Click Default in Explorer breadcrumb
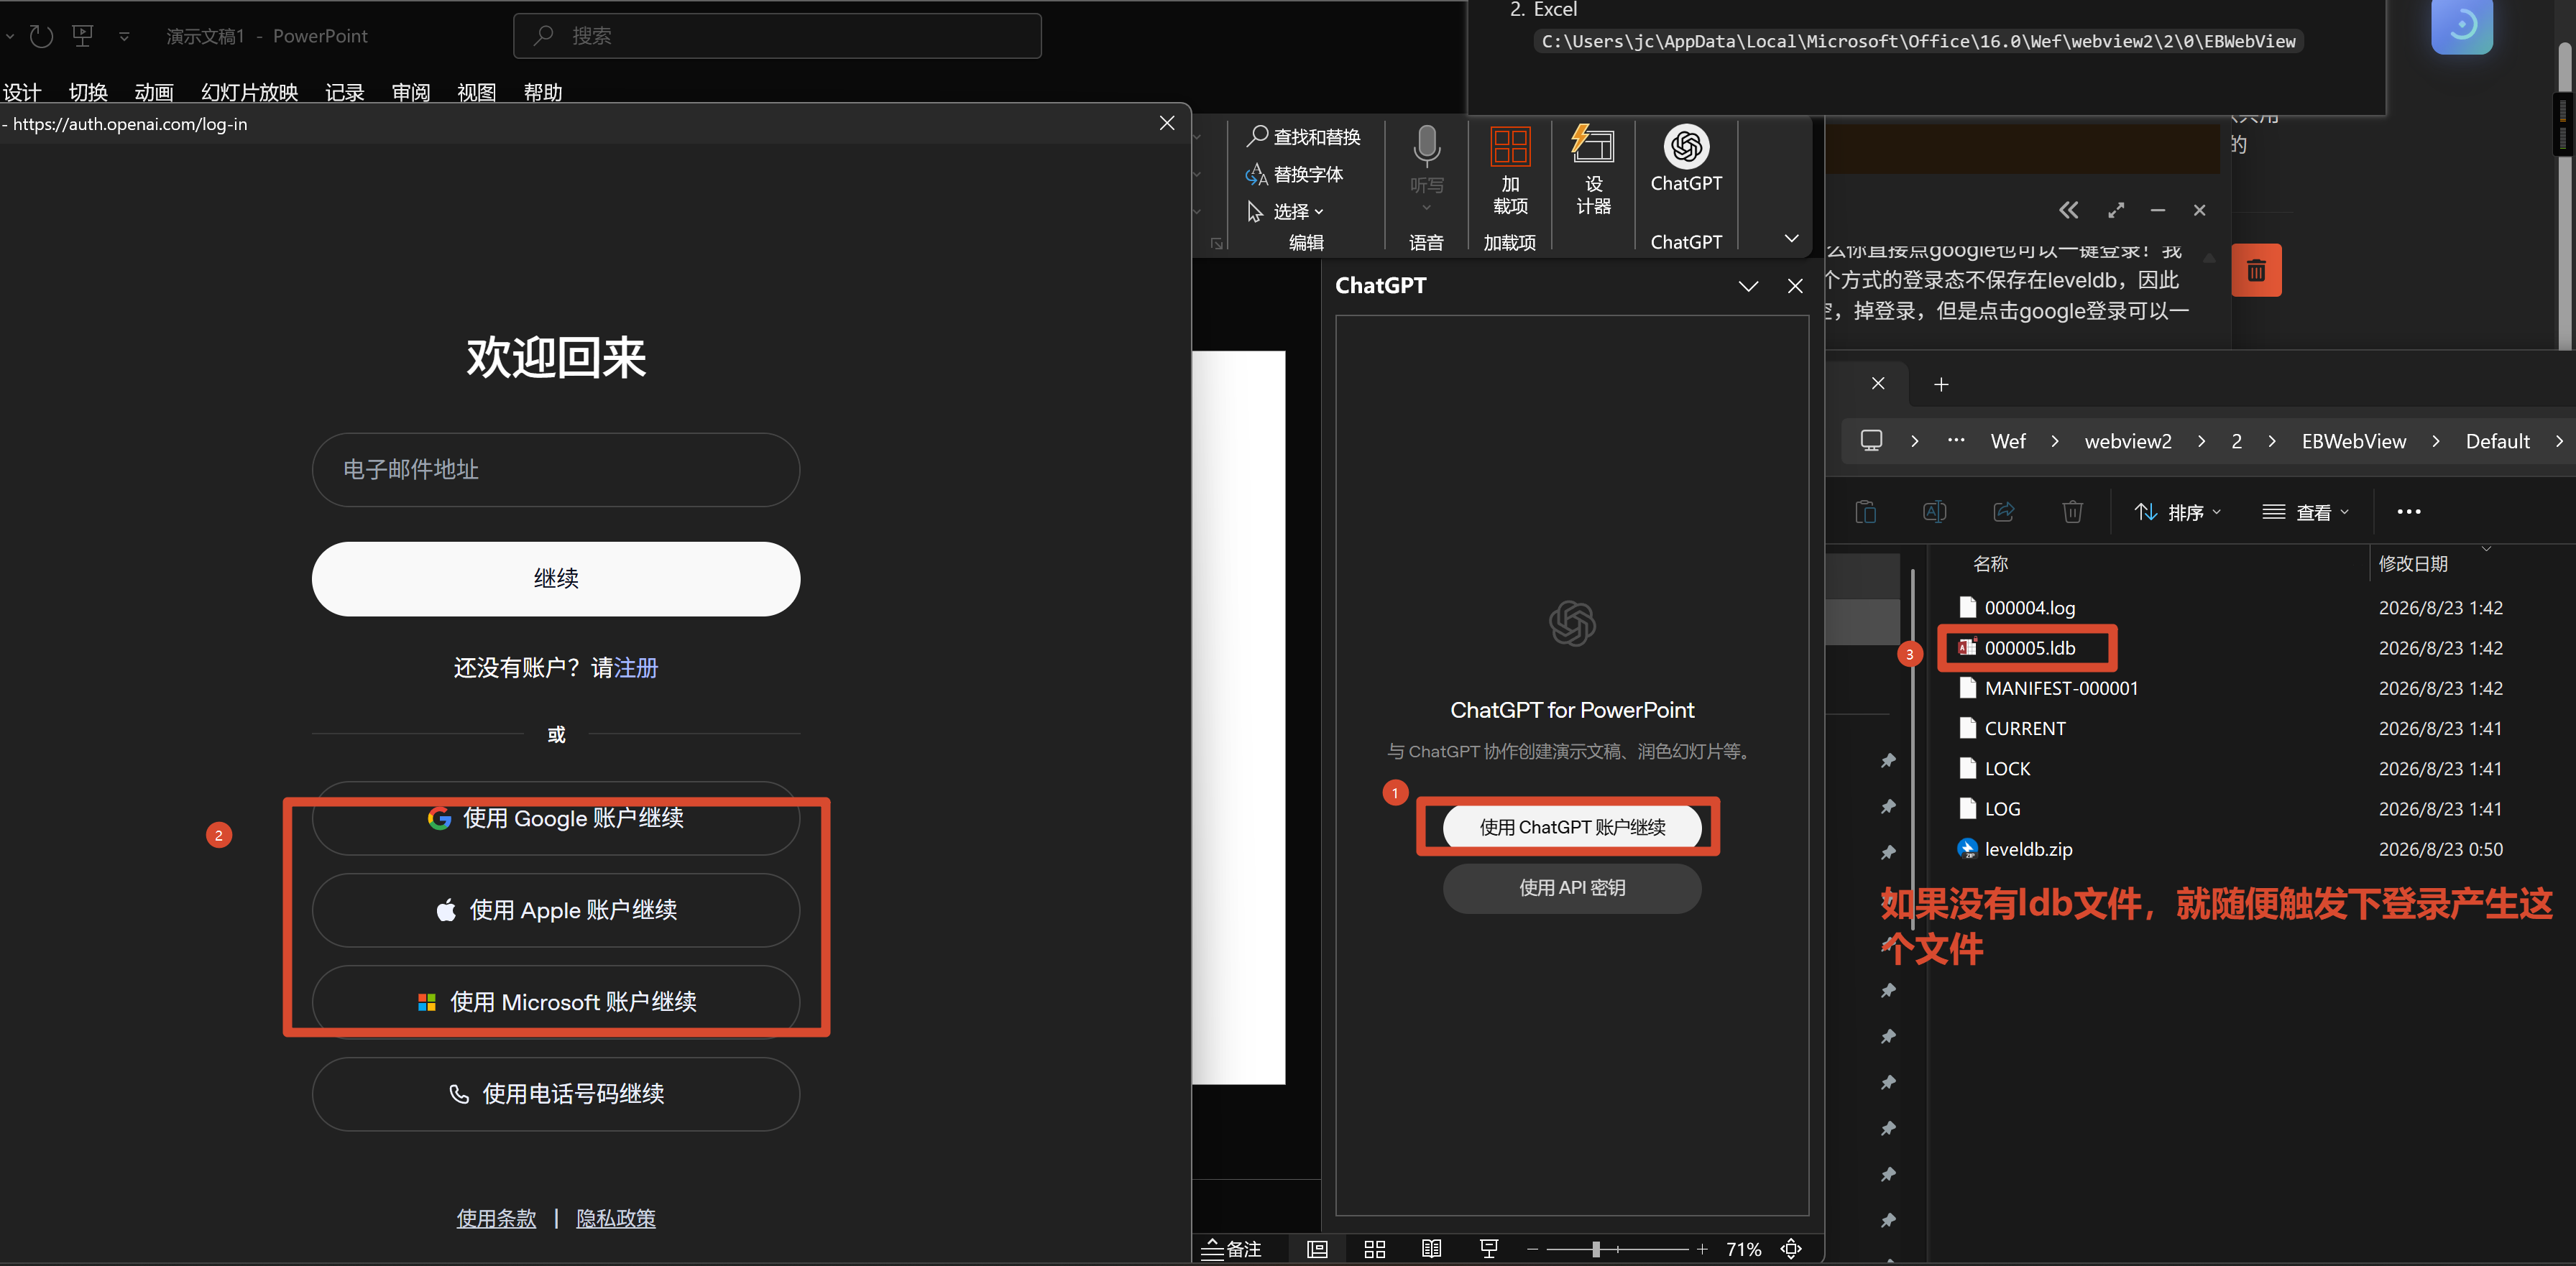Viewport: 2576px width, 1266px height. coord(2498,441)
